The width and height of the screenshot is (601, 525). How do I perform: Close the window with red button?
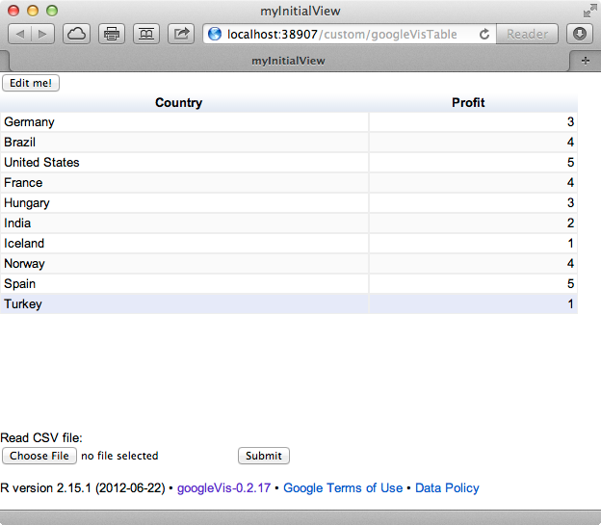13,11
